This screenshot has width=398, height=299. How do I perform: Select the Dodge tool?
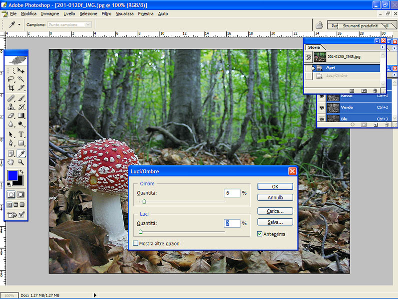21,124
